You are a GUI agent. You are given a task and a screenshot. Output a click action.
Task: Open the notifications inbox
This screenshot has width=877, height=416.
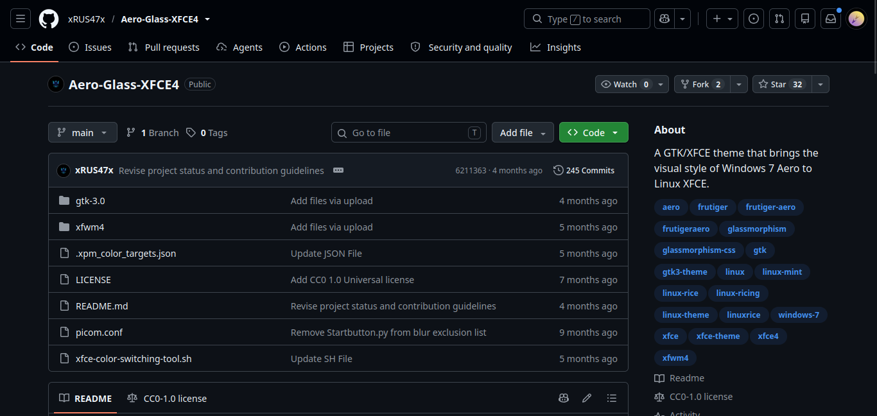coord(831,19)
